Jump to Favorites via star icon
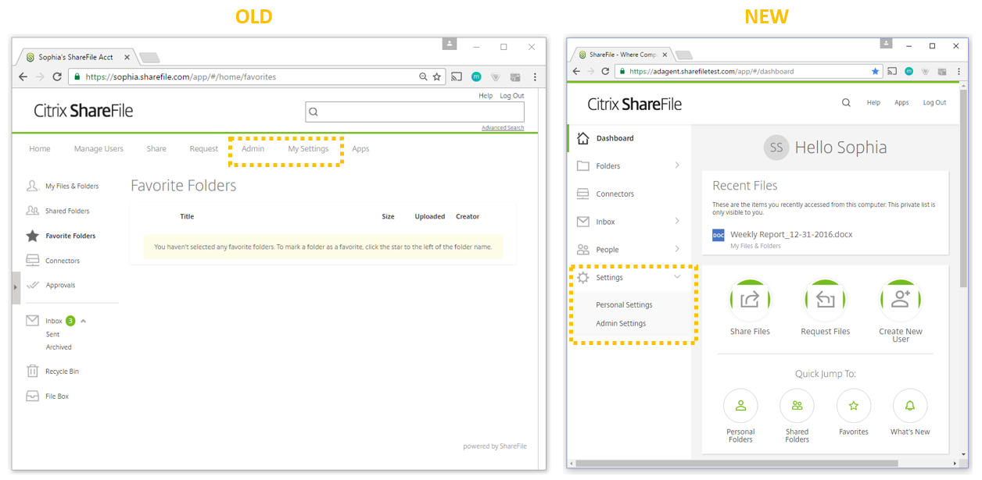The image size is (982, 480). [853, 405]
